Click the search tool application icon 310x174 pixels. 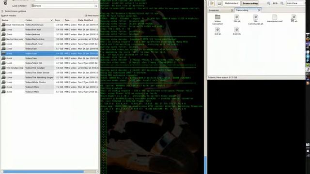[x=5, y=3]
